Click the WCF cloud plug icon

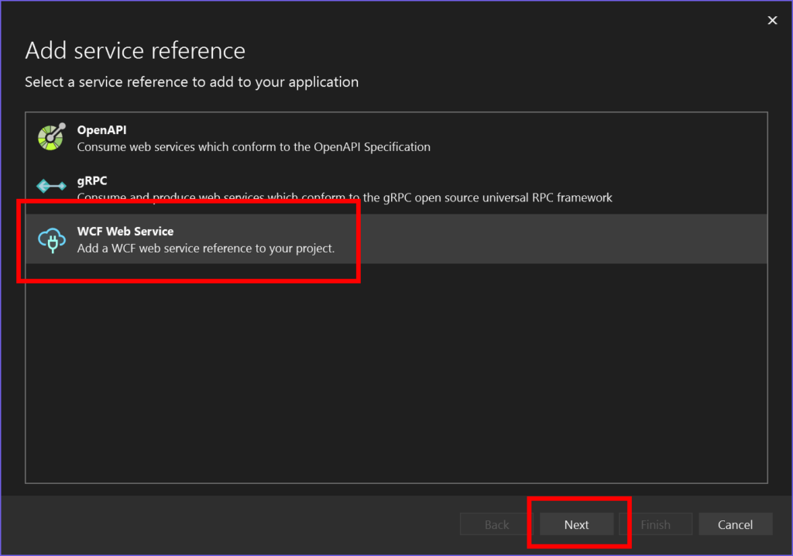click(52, 239)
